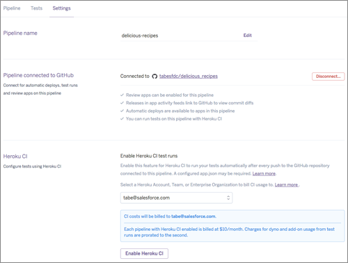
Task: Click the GitHub octocat icon
Action: pos(155,77)
